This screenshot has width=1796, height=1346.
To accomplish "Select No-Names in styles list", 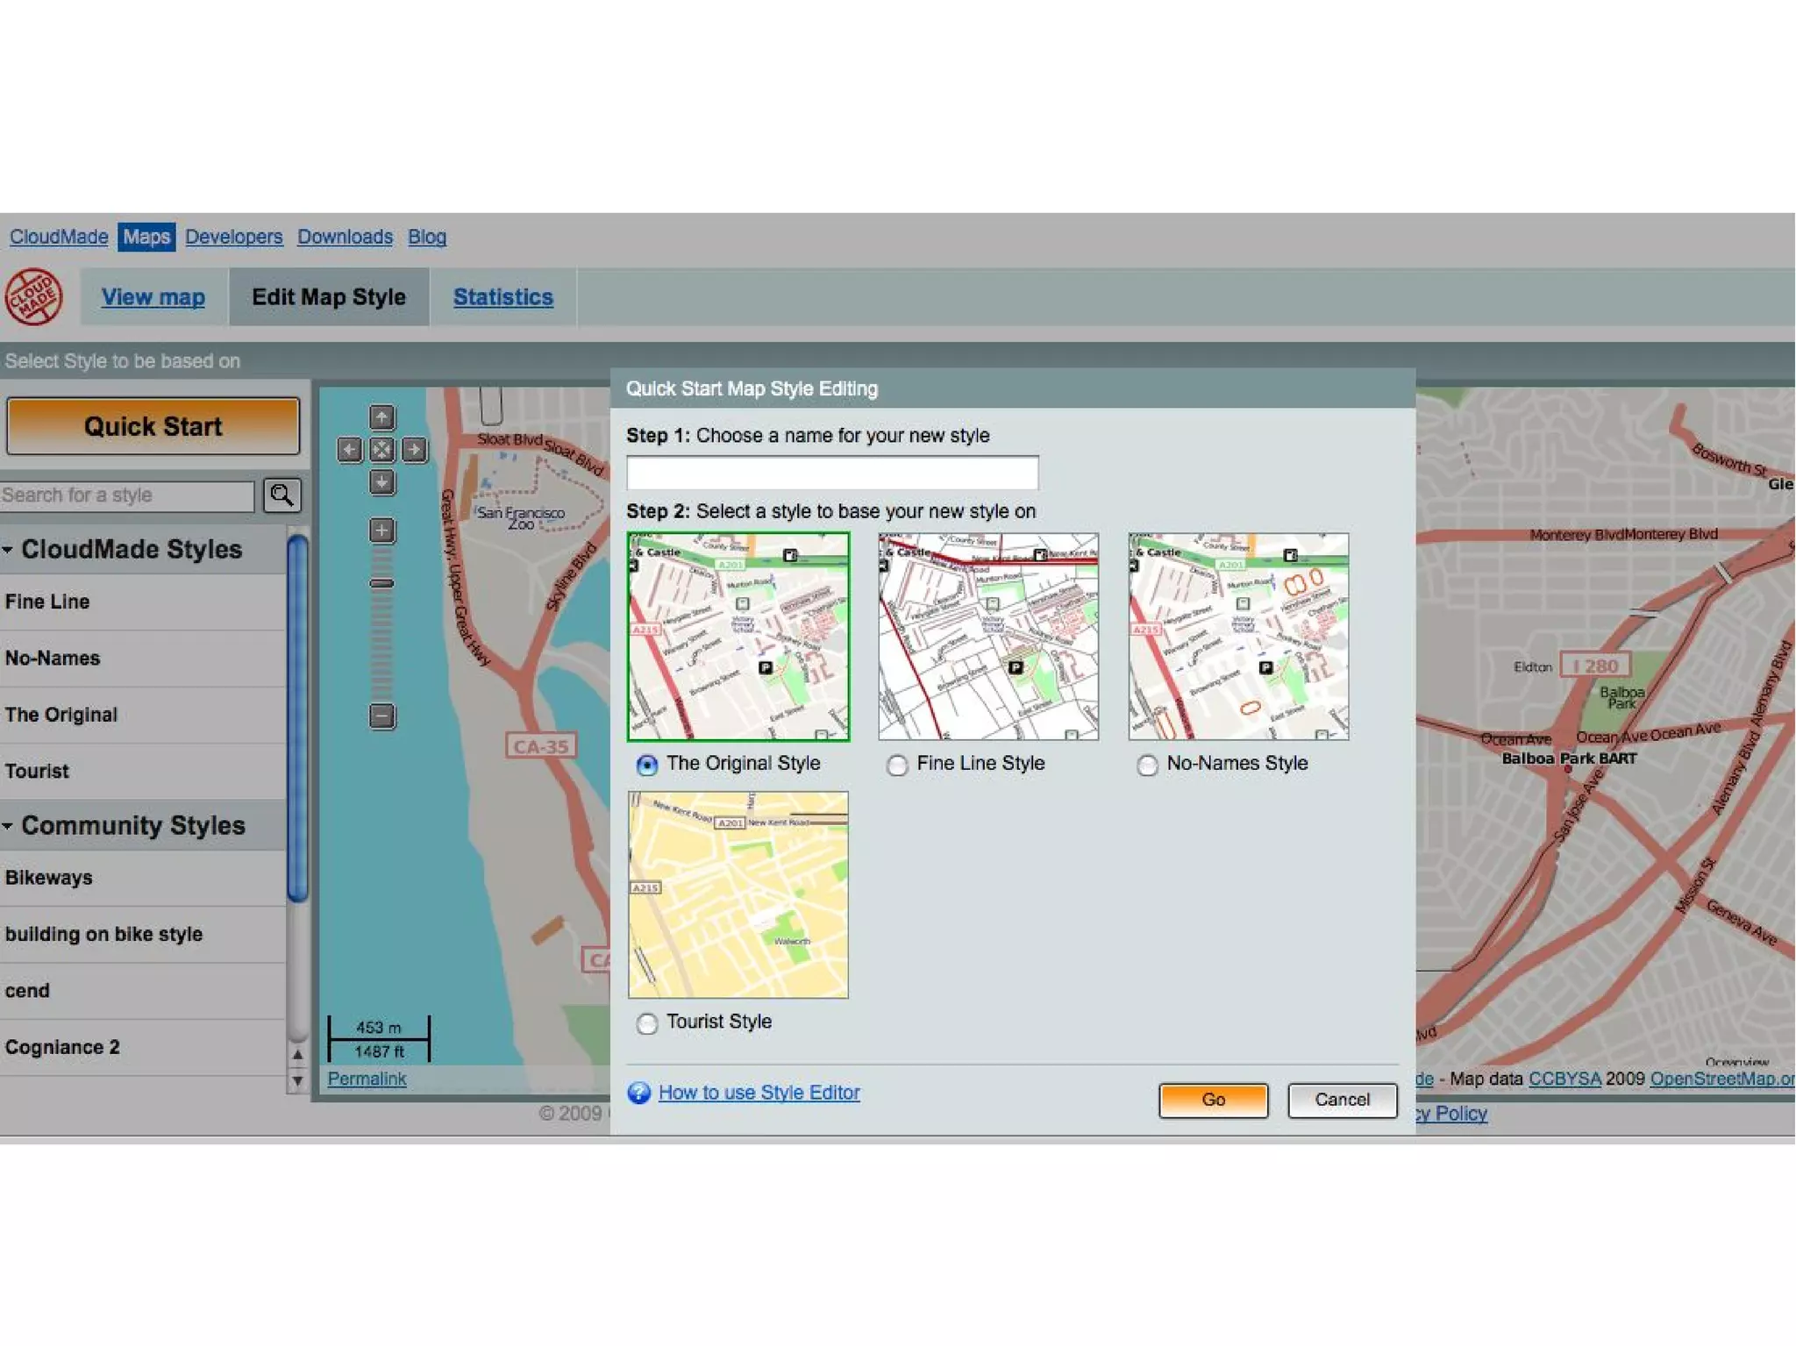I will click(143, 659).
